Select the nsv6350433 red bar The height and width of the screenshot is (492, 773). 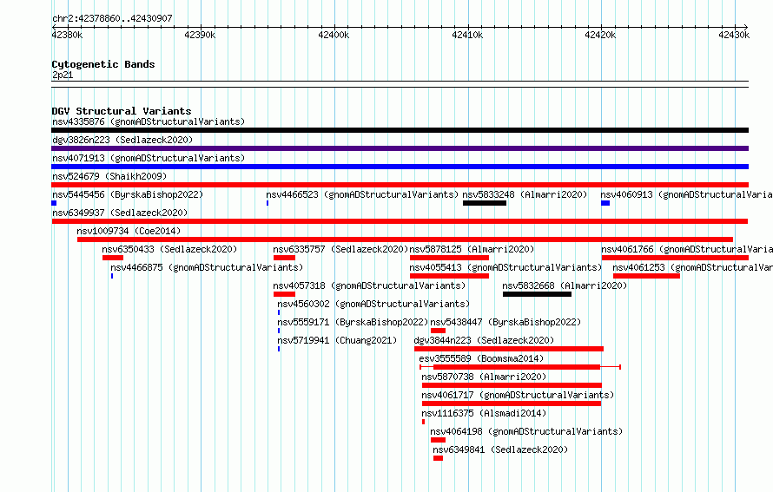[x=113, y=258]
